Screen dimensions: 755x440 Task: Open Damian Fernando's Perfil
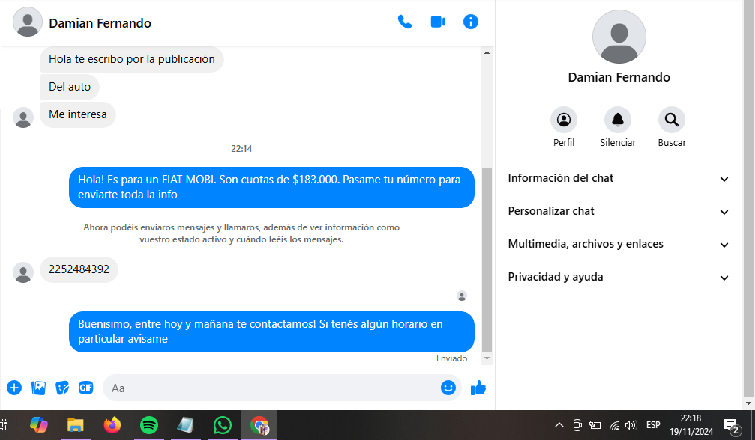click(x=564, y=120)
